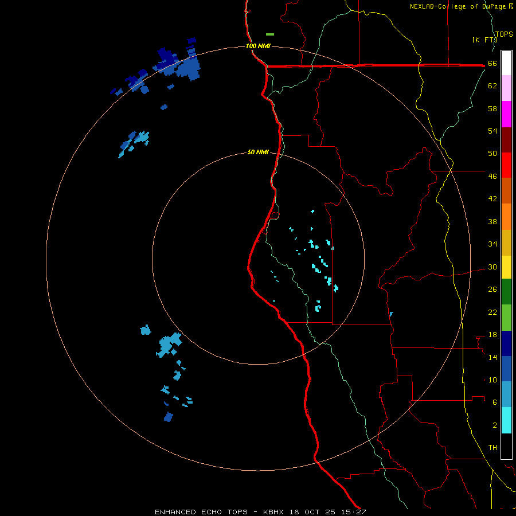This screenshot has width=516, height=516.
Task: Click the 'TOPS' legend title
Action: [504, 34]
